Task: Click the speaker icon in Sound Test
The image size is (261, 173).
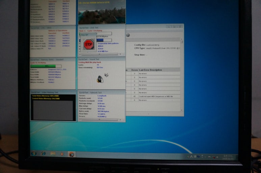Action: [100, 79]
